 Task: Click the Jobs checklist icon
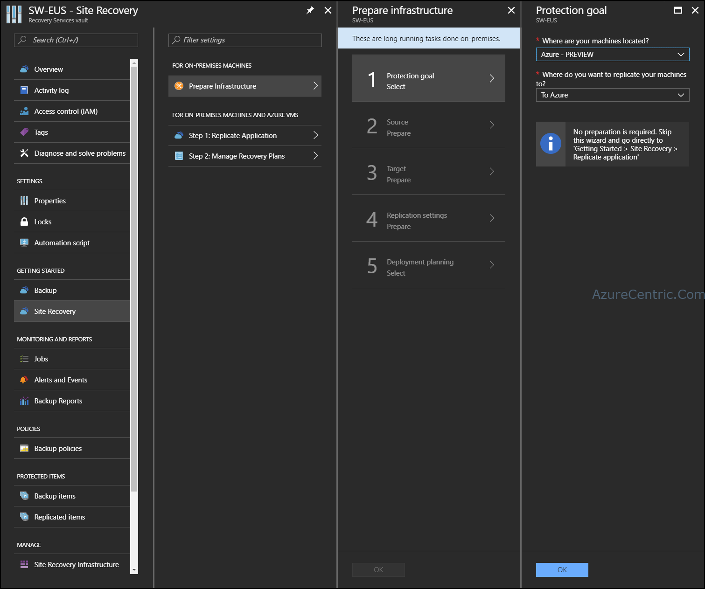24,359
